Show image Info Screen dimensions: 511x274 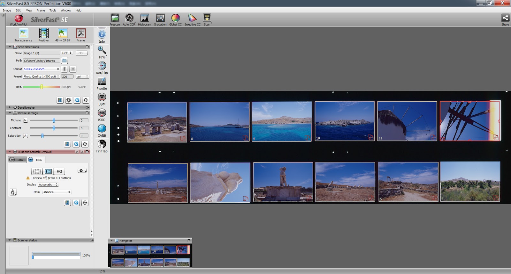[x=102, y=36]
